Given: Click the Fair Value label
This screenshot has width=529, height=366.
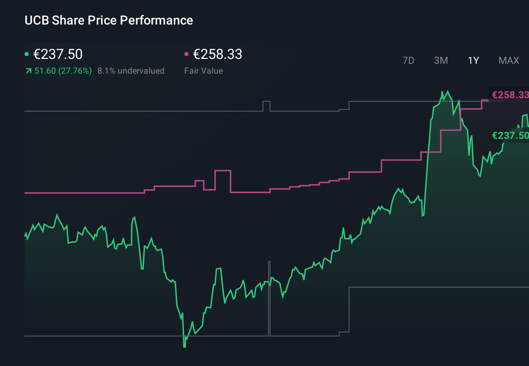Looking at the screenshot, I should point(204,70).
